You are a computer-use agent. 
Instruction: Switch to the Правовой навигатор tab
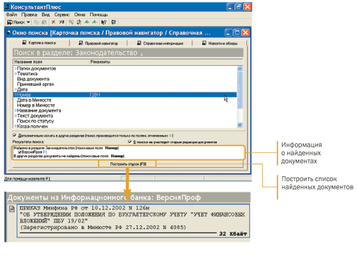coord(98,43)
